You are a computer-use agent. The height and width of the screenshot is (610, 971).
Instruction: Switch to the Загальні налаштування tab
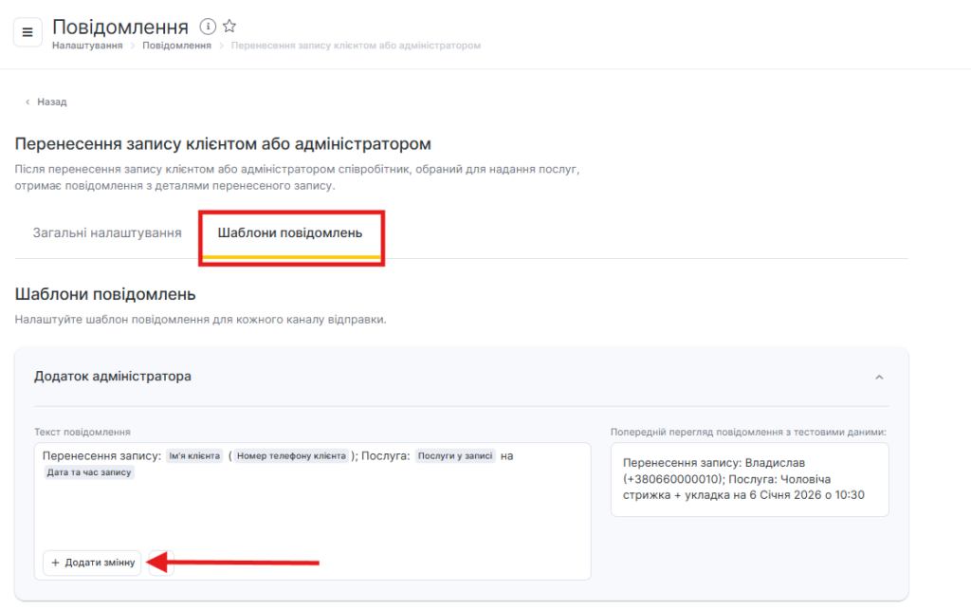[x=107, y=232]
